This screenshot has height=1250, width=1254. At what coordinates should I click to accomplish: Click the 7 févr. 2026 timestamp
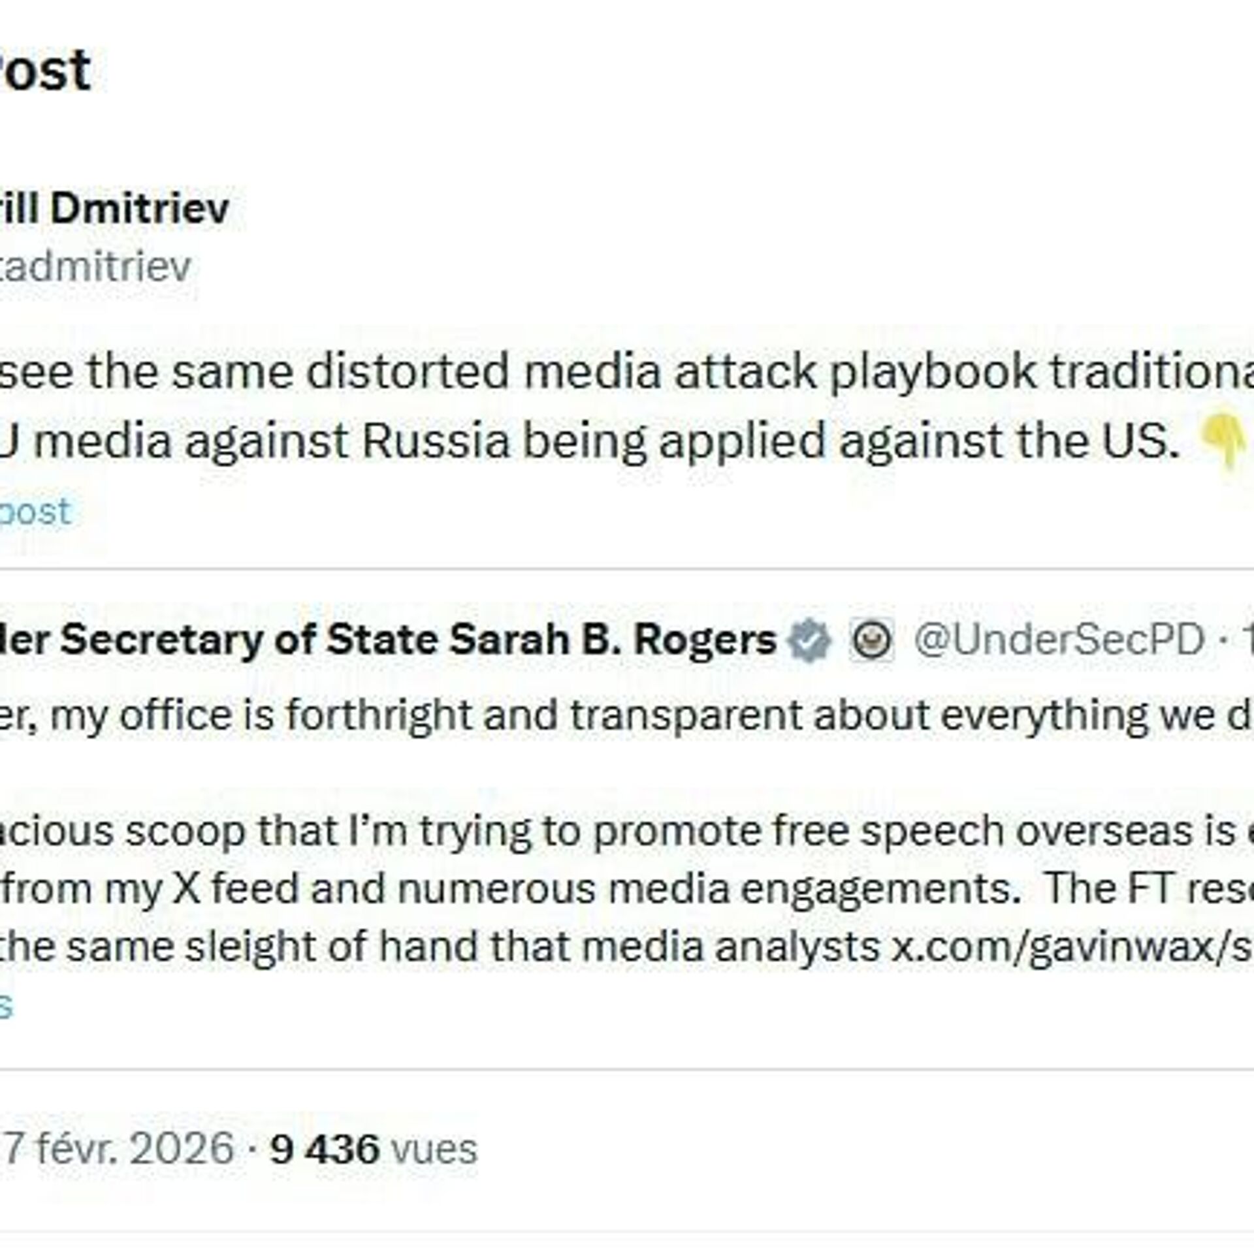[x=118, y=1149]
